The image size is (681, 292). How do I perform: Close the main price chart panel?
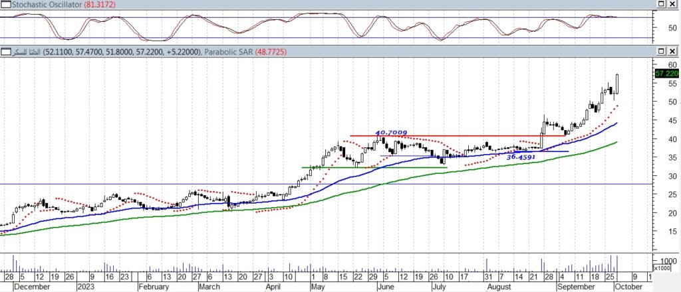[672, 51]
